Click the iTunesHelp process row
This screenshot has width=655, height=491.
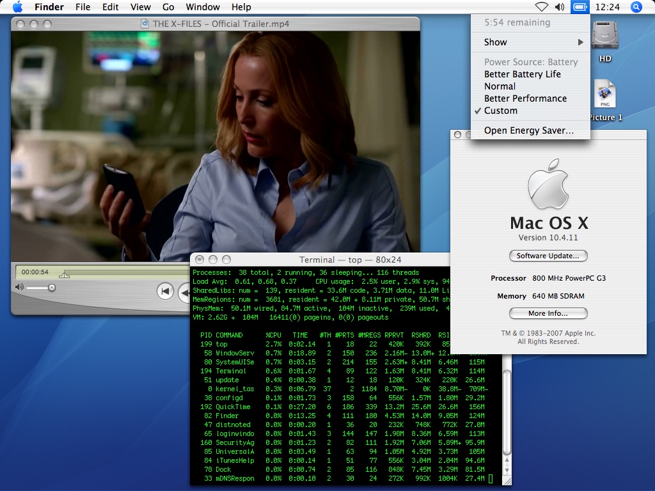click(x=343, y=460)
